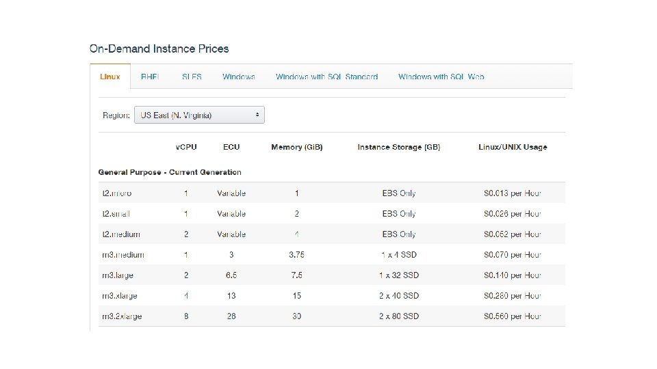Switch to the RHEL tab
The image size is (657, 369).
(150, 77)
